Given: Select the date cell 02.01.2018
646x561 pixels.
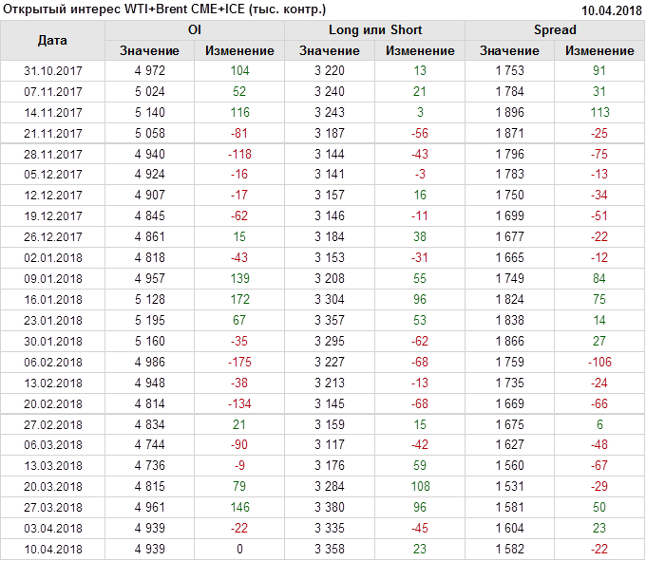Looking at the screenshot, I should (x=52, y=257).
